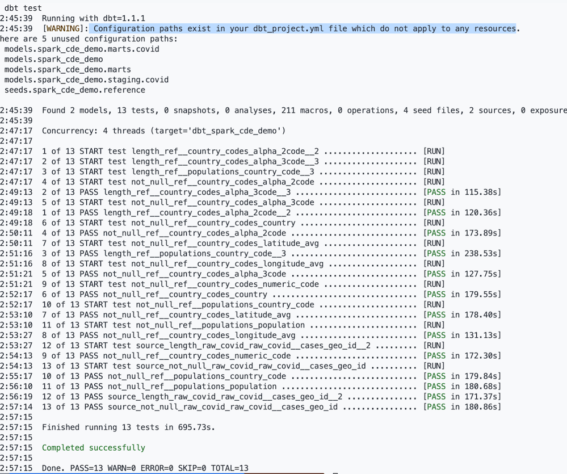The height and width of the screenshot is (474, 567).
Task: Click the highlighted WARNING configuration paths message
Action: pos(304,28)
